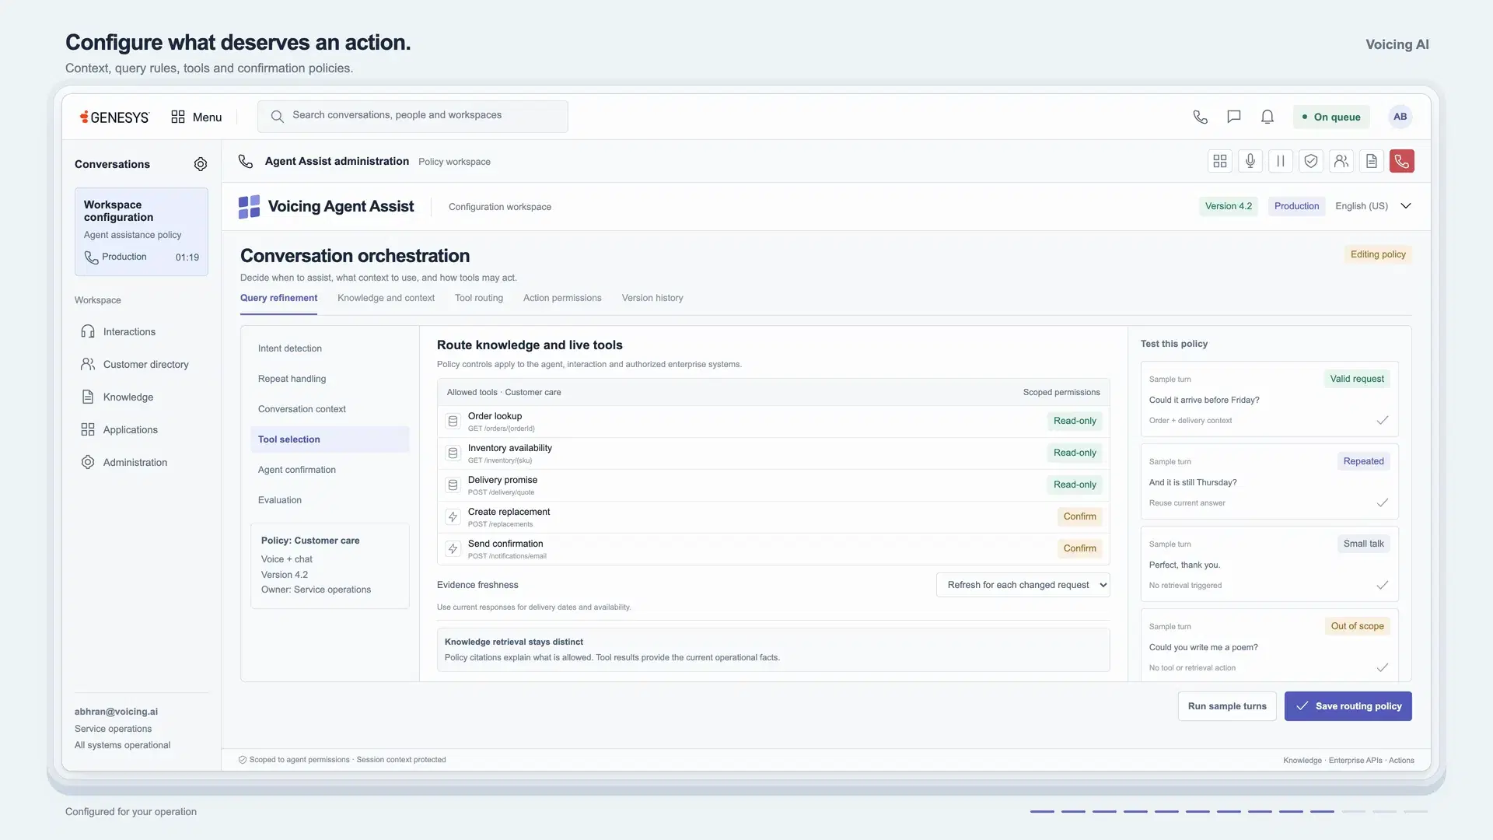Change Send confirmation Confirm permission

(1079, 548)
